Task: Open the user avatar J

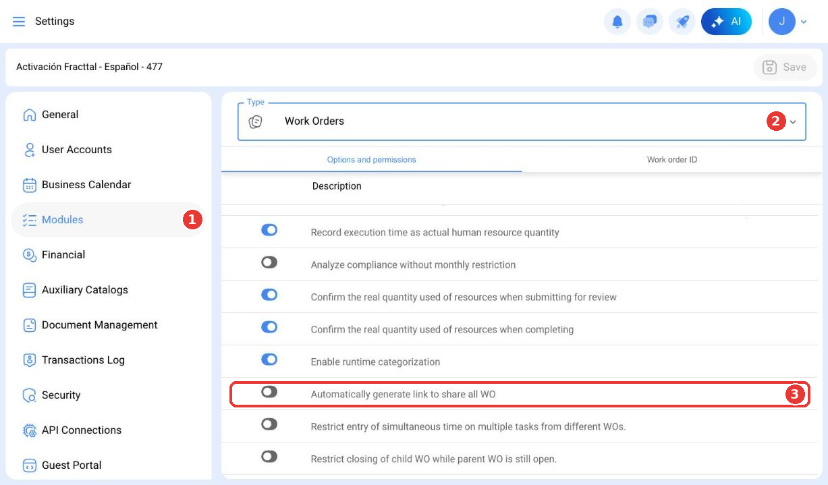Action: 782,22
